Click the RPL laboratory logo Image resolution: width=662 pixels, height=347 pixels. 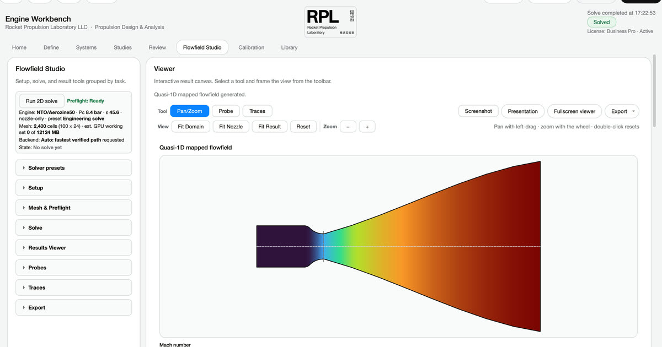pos(330,22)
